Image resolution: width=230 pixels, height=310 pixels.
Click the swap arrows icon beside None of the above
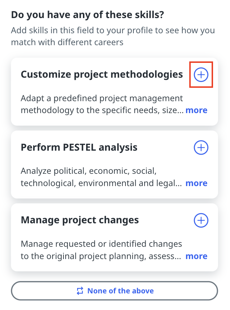click(80, 291)
